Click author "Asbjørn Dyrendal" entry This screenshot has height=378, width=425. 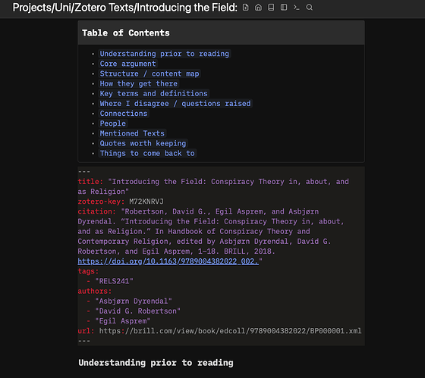point(134,301)
